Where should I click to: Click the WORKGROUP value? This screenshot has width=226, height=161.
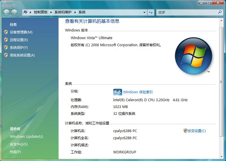124,152
